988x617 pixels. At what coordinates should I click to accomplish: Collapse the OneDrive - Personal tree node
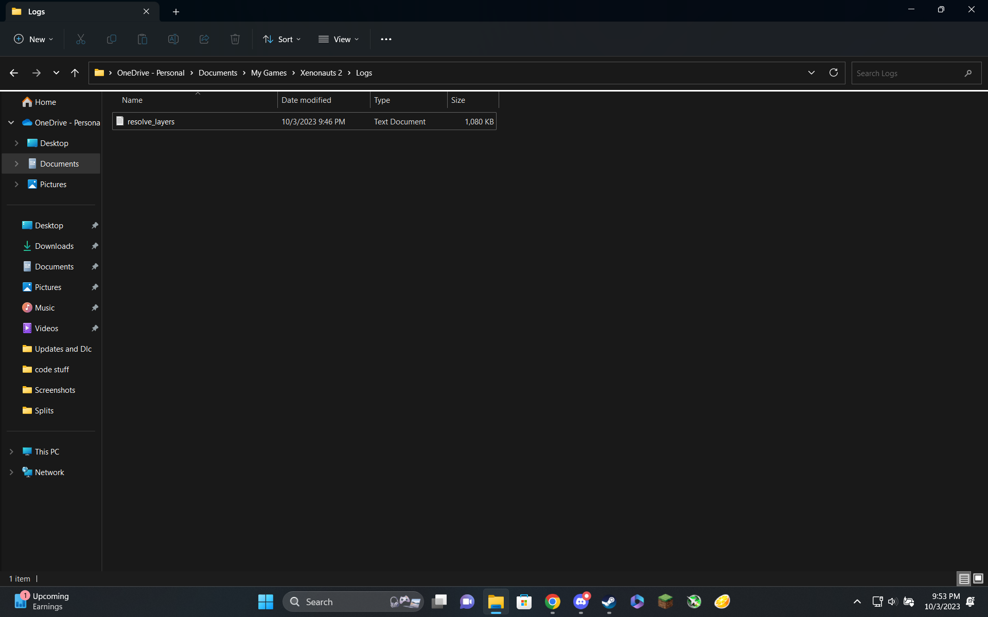pyautogui.click(x=11, y=122)
